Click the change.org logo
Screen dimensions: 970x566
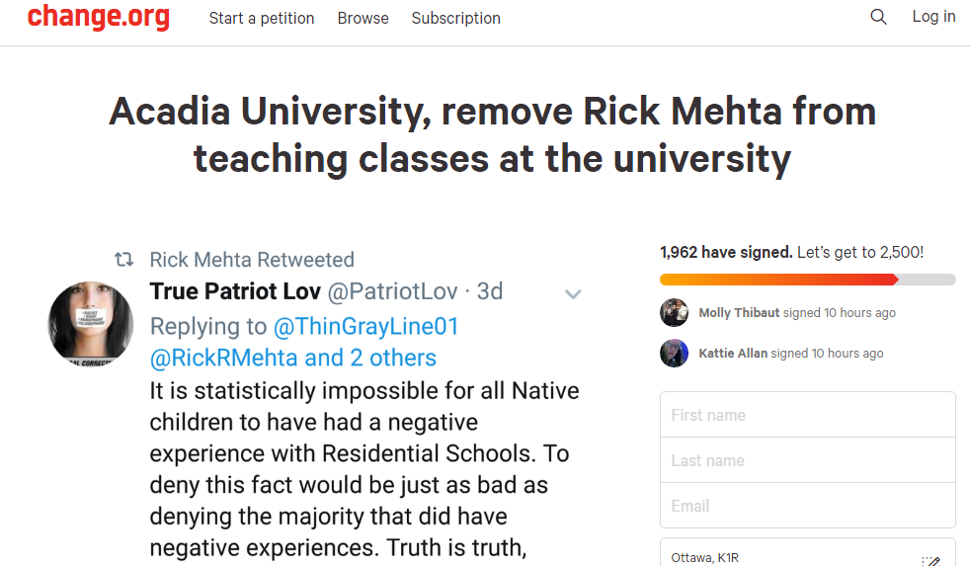pos(99,18)
